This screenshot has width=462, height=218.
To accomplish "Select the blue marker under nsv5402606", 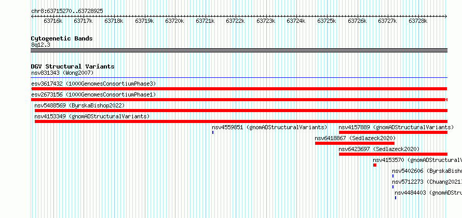I will click(x=393, y=176).
